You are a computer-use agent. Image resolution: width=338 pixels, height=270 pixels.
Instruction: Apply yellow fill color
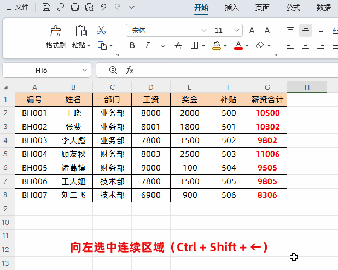[x=217, y=45]
